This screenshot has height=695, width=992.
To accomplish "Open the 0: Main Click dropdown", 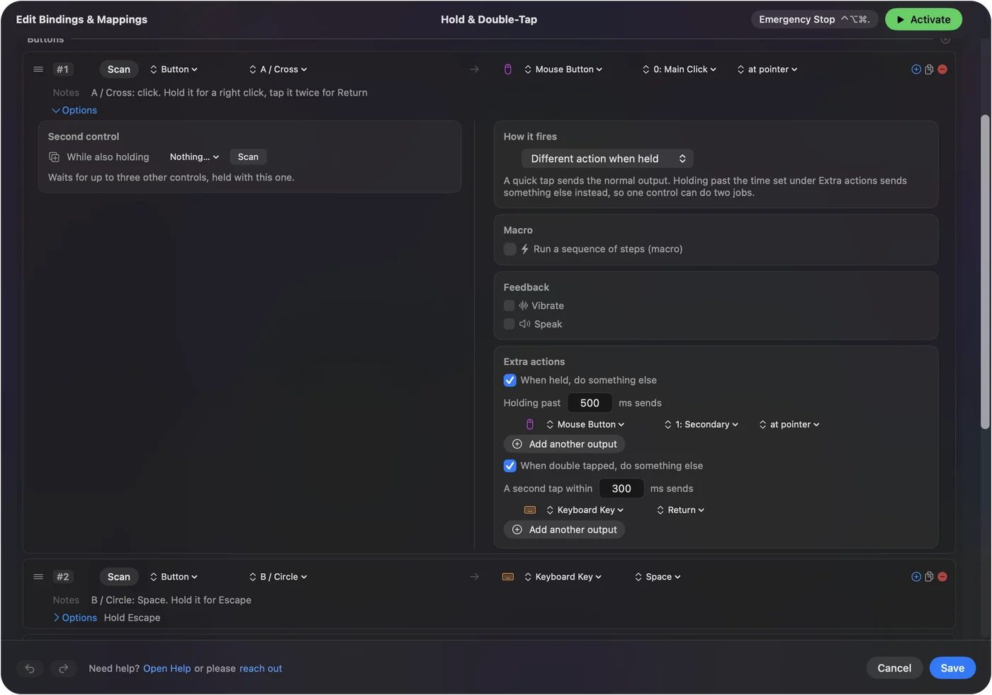I will pyautogui.click(x=679, y=69).
